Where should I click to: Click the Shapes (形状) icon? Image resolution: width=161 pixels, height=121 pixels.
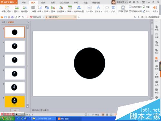click(x=47, y=7)
